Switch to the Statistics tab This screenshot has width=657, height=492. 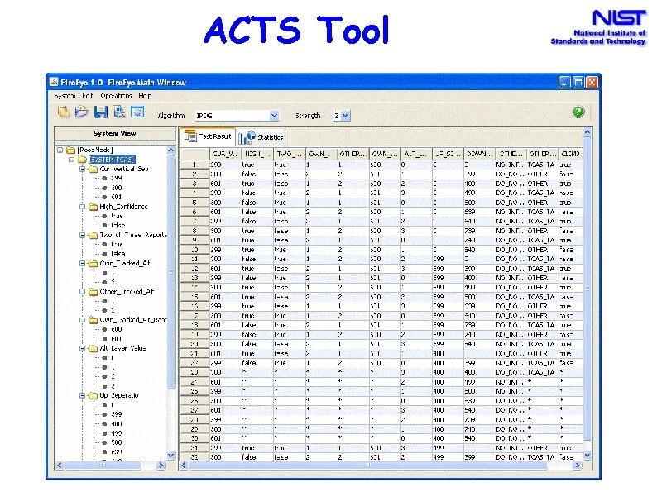click(261, 137)
